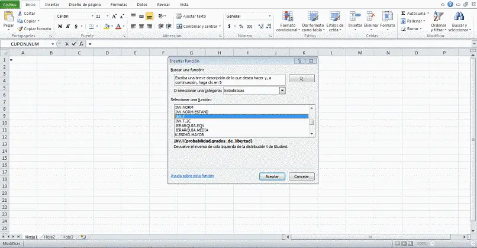Click the fill color bucket icon
This screenshot has height=248, width=477.
(x=106, y=27)
